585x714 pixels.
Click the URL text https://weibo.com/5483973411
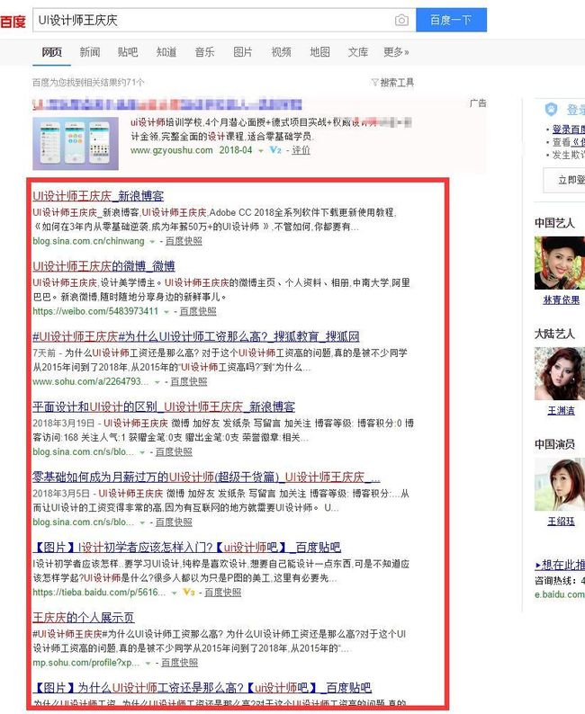click(95, 311)
